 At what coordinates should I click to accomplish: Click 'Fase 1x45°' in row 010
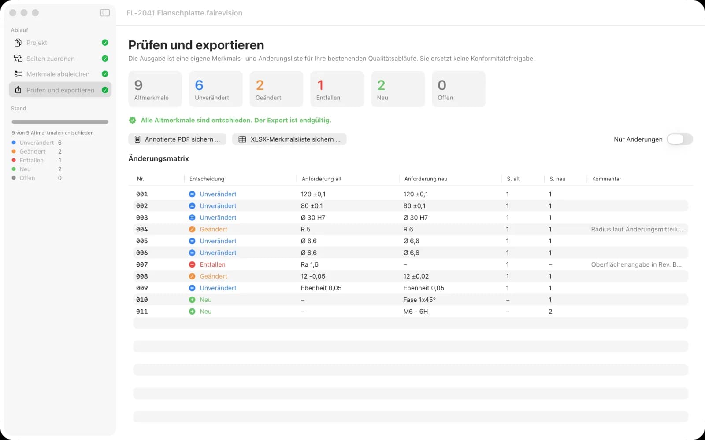[x=419, y=300]
